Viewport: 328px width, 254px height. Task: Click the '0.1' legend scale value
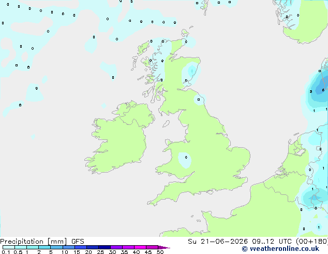[x=6, y=252]
